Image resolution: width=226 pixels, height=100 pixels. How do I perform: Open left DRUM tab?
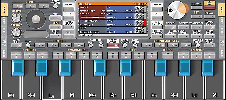click(x=4, y=53)
